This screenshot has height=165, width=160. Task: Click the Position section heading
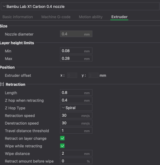pos(7,67)
